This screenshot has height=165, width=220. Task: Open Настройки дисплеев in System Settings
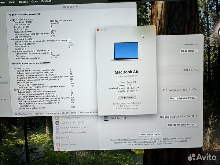[x=183, y=98]
